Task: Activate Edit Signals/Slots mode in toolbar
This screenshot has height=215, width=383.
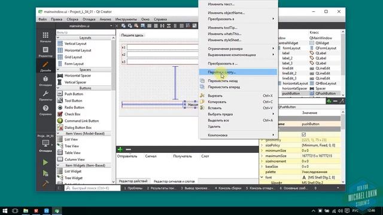Action: pos(130,26)
